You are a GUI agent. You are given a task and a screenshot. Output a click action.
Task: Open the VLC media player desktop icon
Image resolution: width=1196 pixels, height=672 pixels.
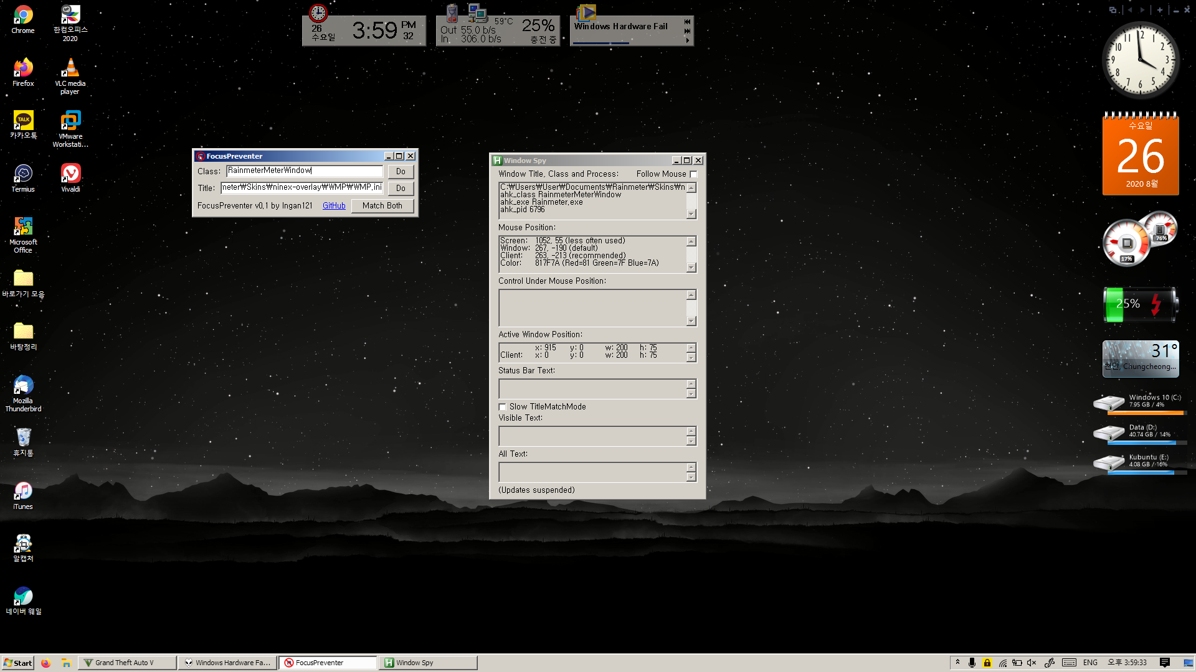(x=70, y=68)
